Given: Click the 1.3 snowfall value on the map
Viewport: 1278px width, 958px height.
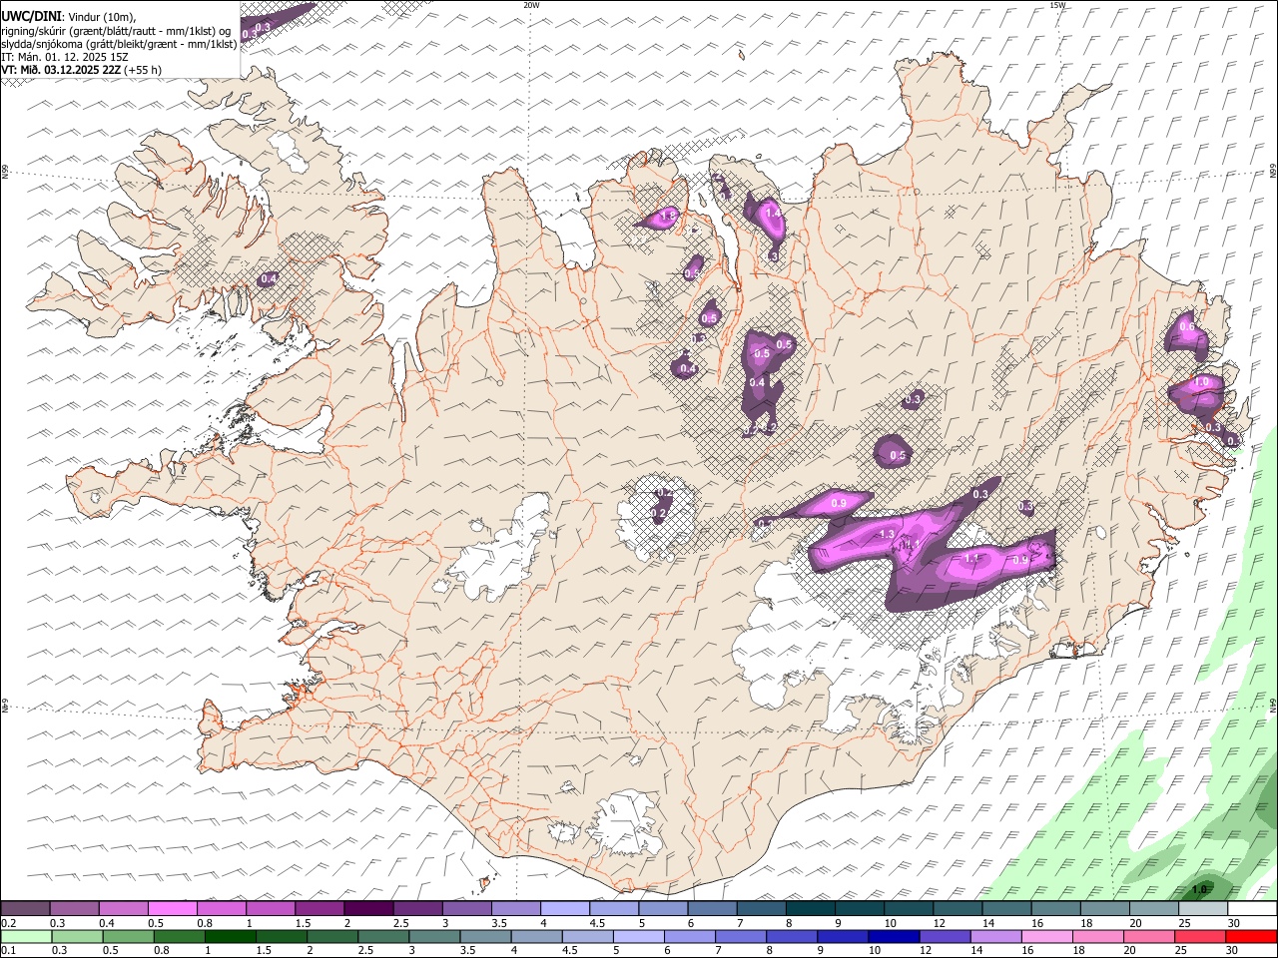Looking at the screenshot, I should coord(887,535).
